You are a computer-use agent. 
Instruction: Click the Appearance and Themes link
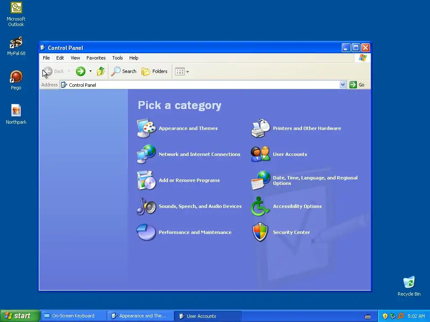coord(188,128)
